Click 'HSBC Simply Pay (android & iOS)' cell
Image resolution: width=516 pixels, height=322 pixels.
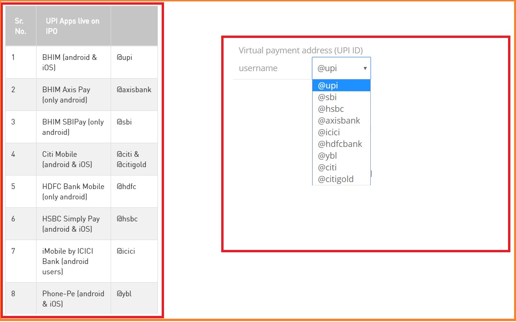tap(74, 224)
